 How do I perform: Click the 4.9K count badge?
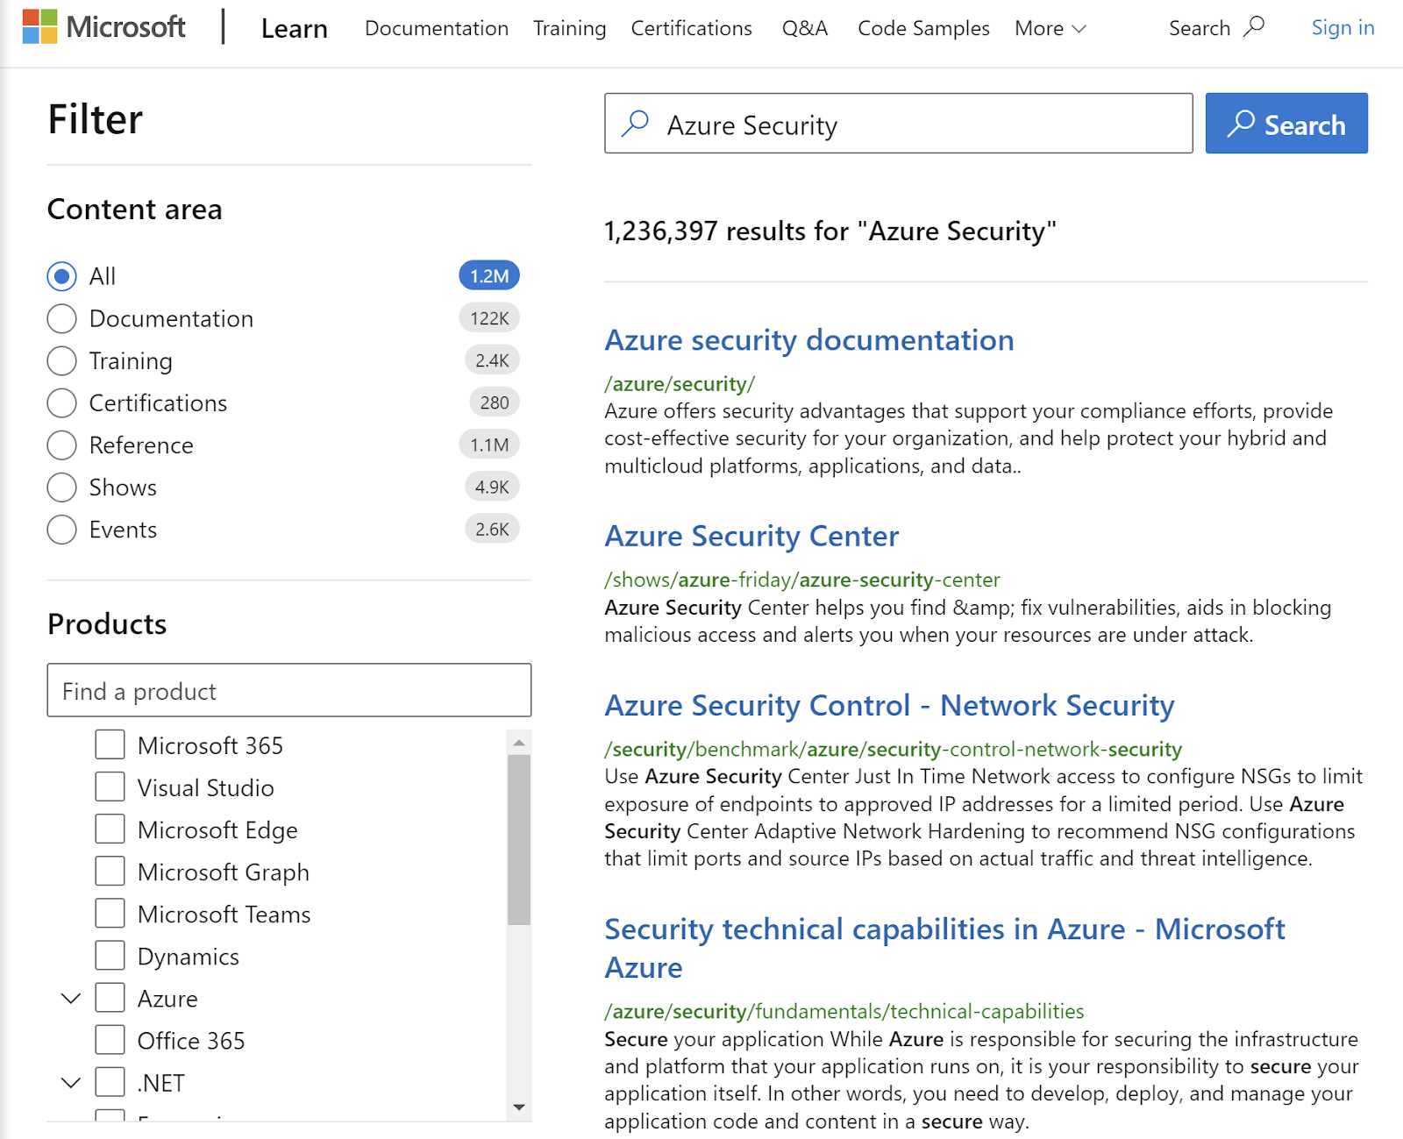[x=492, y=487]
